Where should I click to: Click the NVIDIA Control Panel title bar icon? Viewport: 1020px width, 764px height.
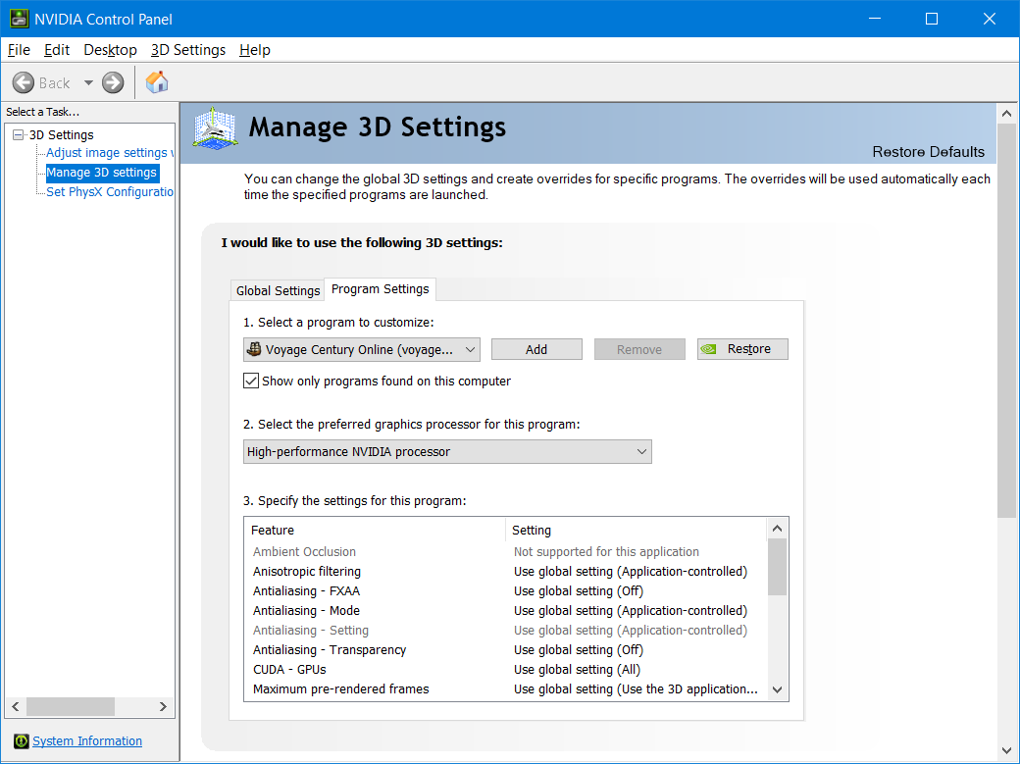pos(19,19)
